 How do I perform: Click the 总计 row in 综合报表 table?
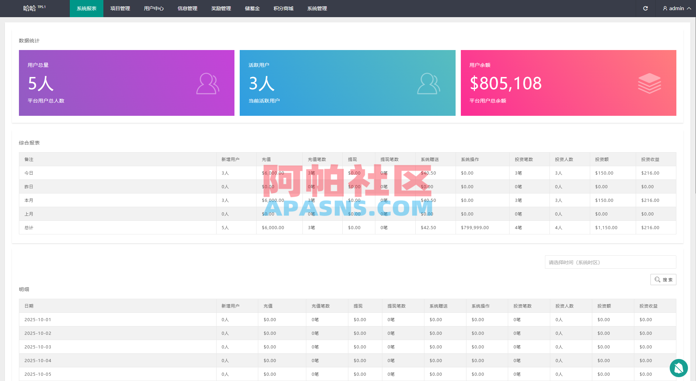pyautogui.click(x=29, y=227)
